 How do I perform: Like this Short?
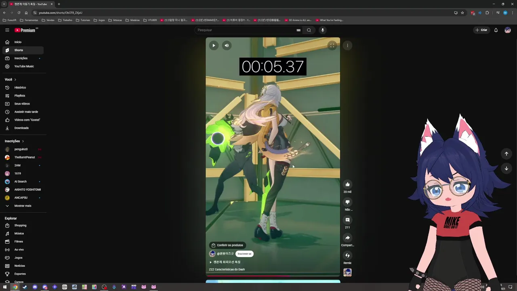click(347, 184)
